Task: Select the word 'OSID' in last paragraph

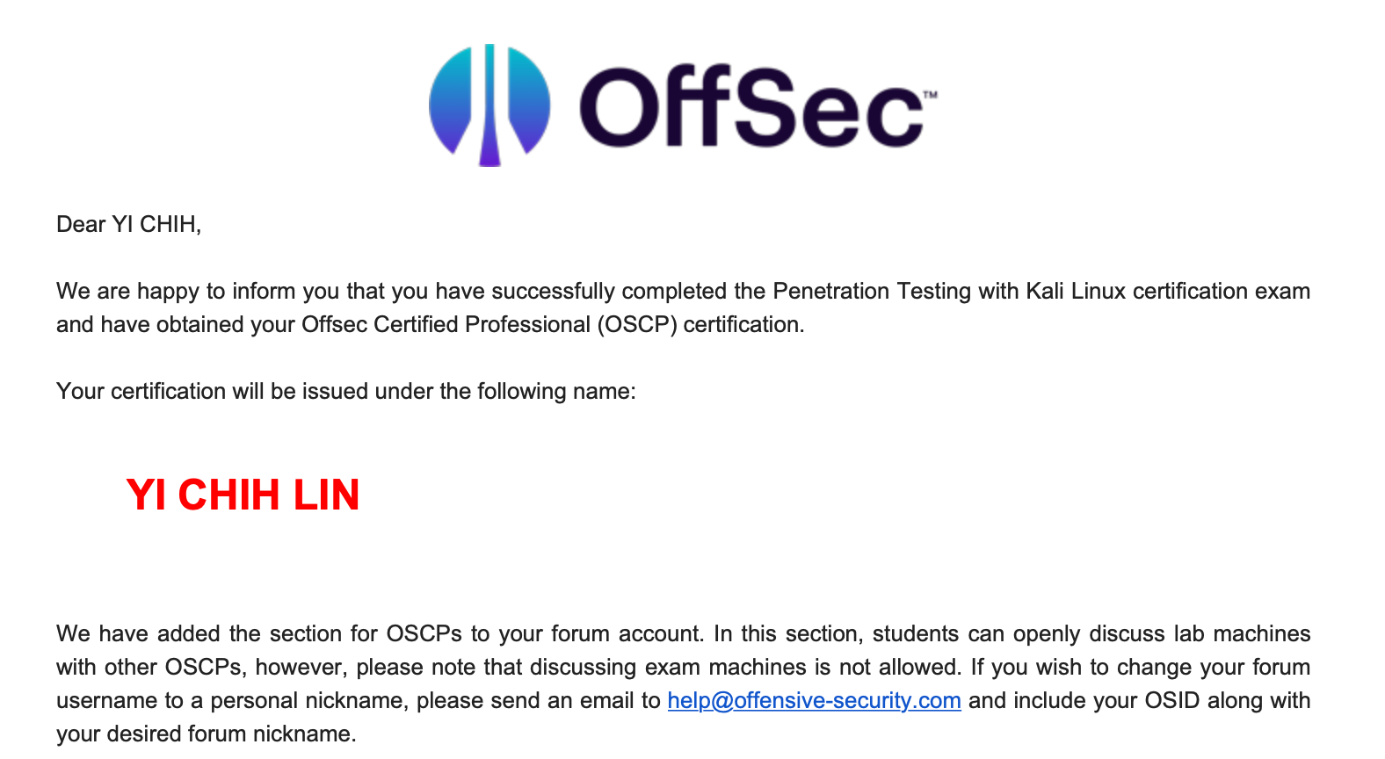Action: tap(1172, 700)
